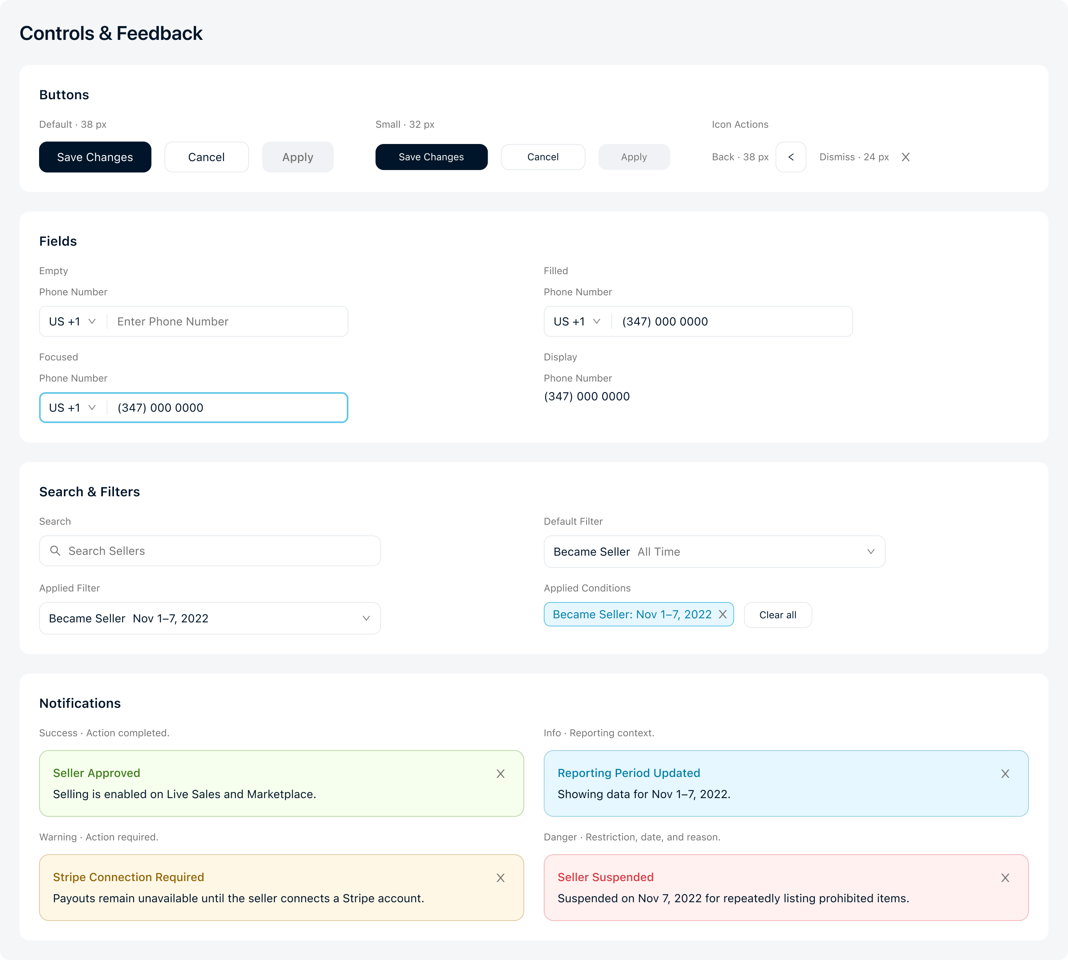
Task: Click the Filled phone number input text
Action: [665, 321]
